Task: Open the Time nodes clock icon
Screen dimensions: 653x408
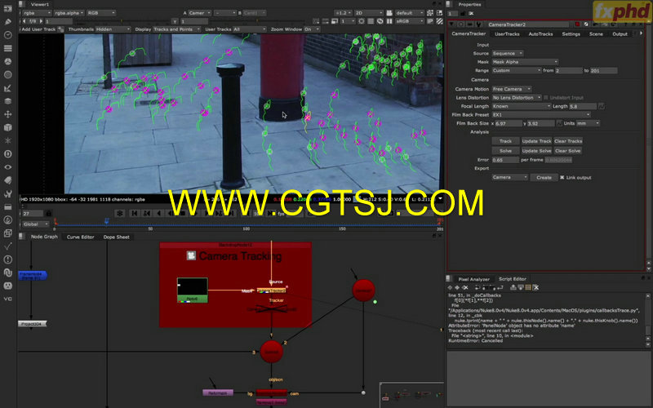Action: coord(7,35)
